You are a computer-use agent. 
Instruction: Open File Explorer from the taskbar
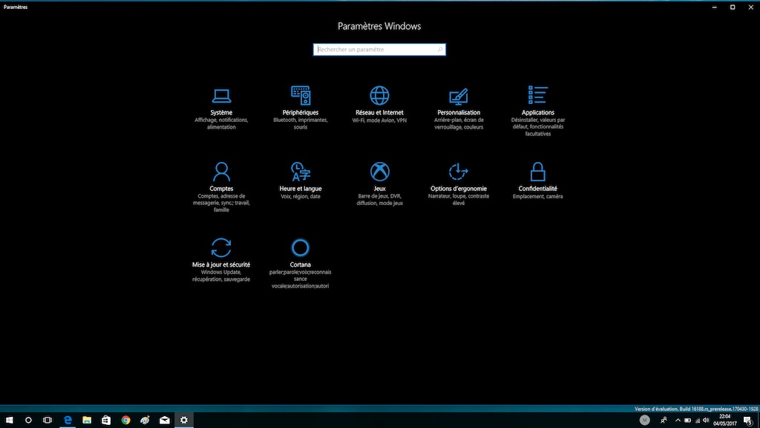pos(87,420)
